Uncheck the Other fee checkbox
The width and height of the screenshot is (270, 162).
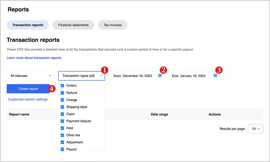[62, 135]
